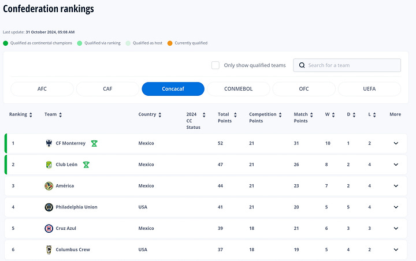Click Cruz Azul's total points value 39
This screenshot has width=416, height=261.
tap(220, 229)
